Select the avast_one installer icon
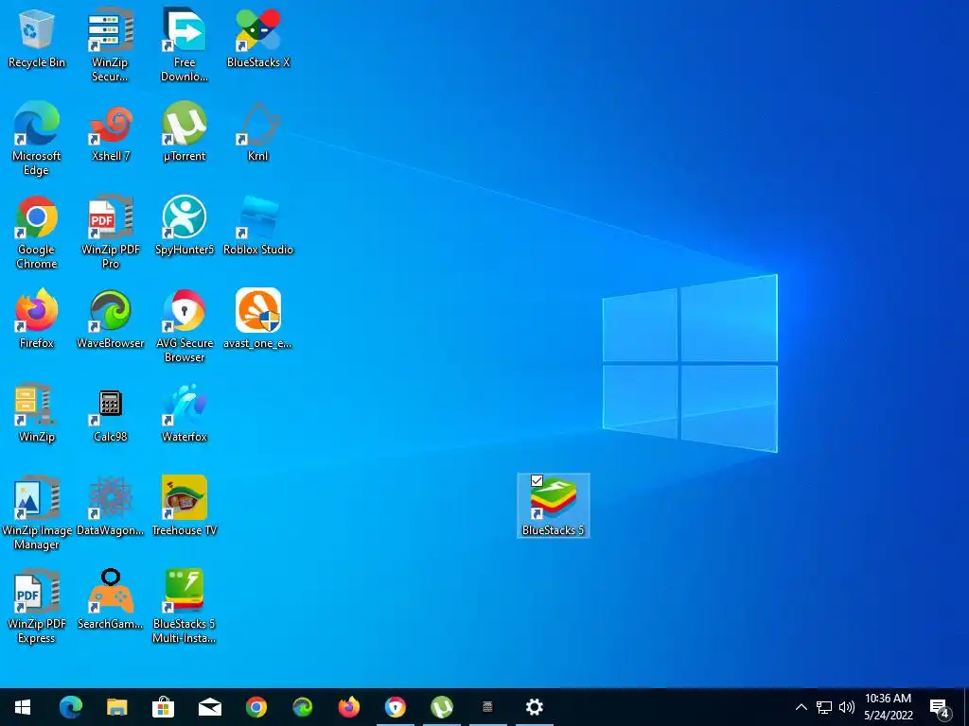The width and height of the screenshot is (969, 726). 258,318
